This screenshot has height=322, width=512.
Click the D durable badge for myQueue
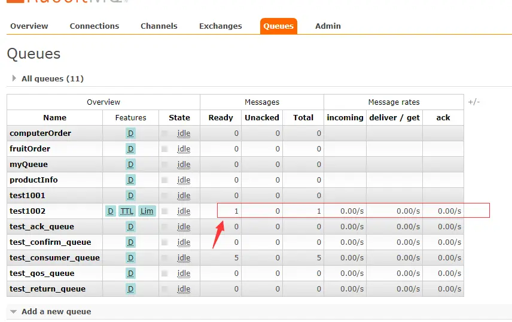(x=130, y=165)
